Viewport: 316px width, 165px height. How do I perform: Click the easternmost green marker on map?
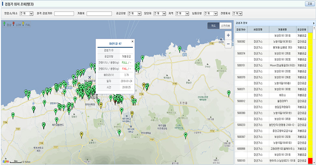pos(228,93)
